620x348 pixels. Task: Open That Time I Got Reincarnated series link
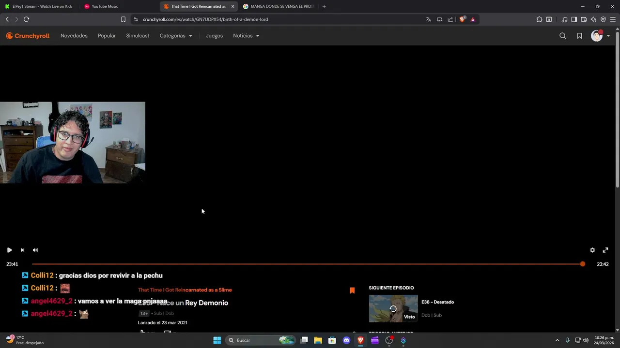(x=185, y=290)
